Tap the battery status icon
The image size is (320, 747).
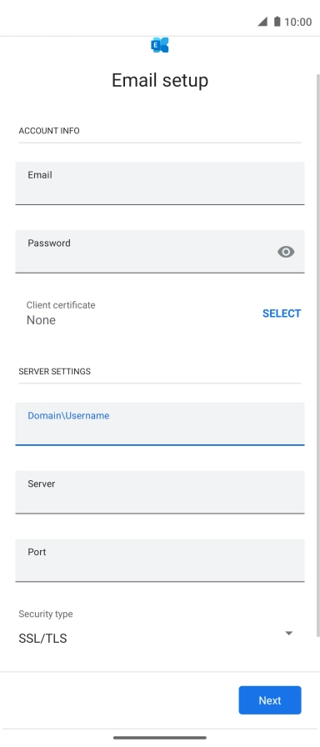click(x=277, y=22)
